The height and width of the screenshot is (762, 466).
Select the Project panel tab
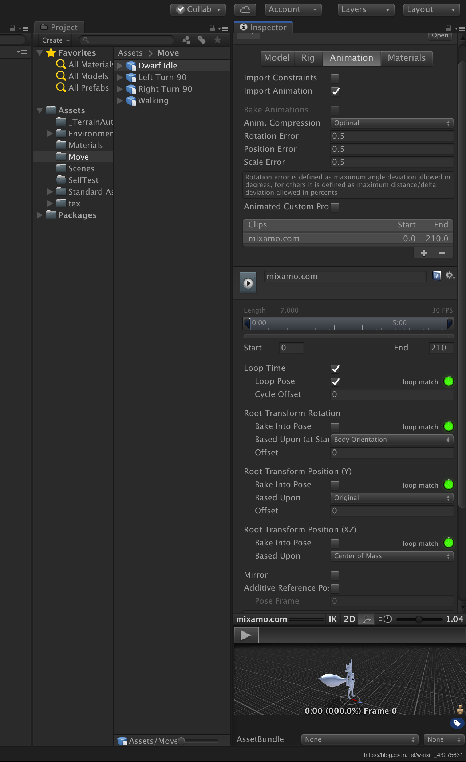tap(59, 27)
